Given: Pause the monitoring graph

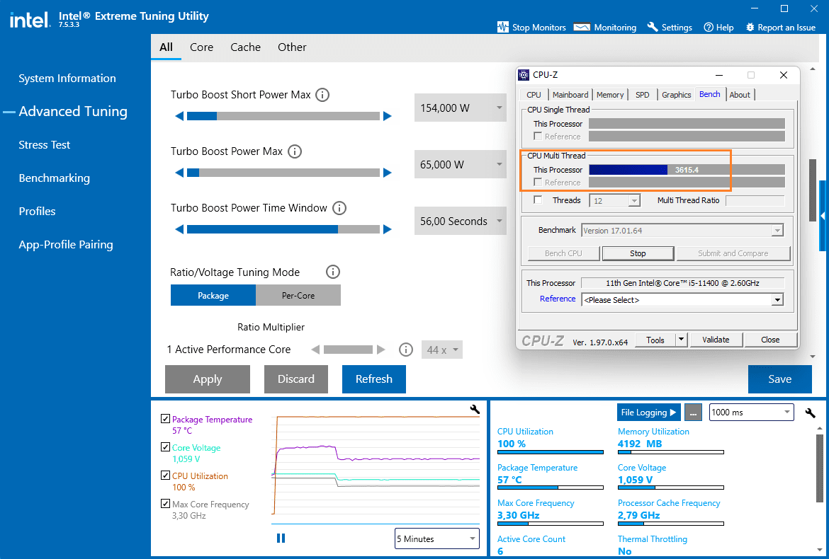Looking at the screenshot, I should 281,538.
